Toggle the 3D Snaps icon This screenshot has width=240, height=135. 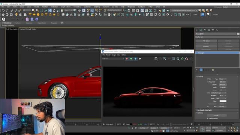(88, 10)
